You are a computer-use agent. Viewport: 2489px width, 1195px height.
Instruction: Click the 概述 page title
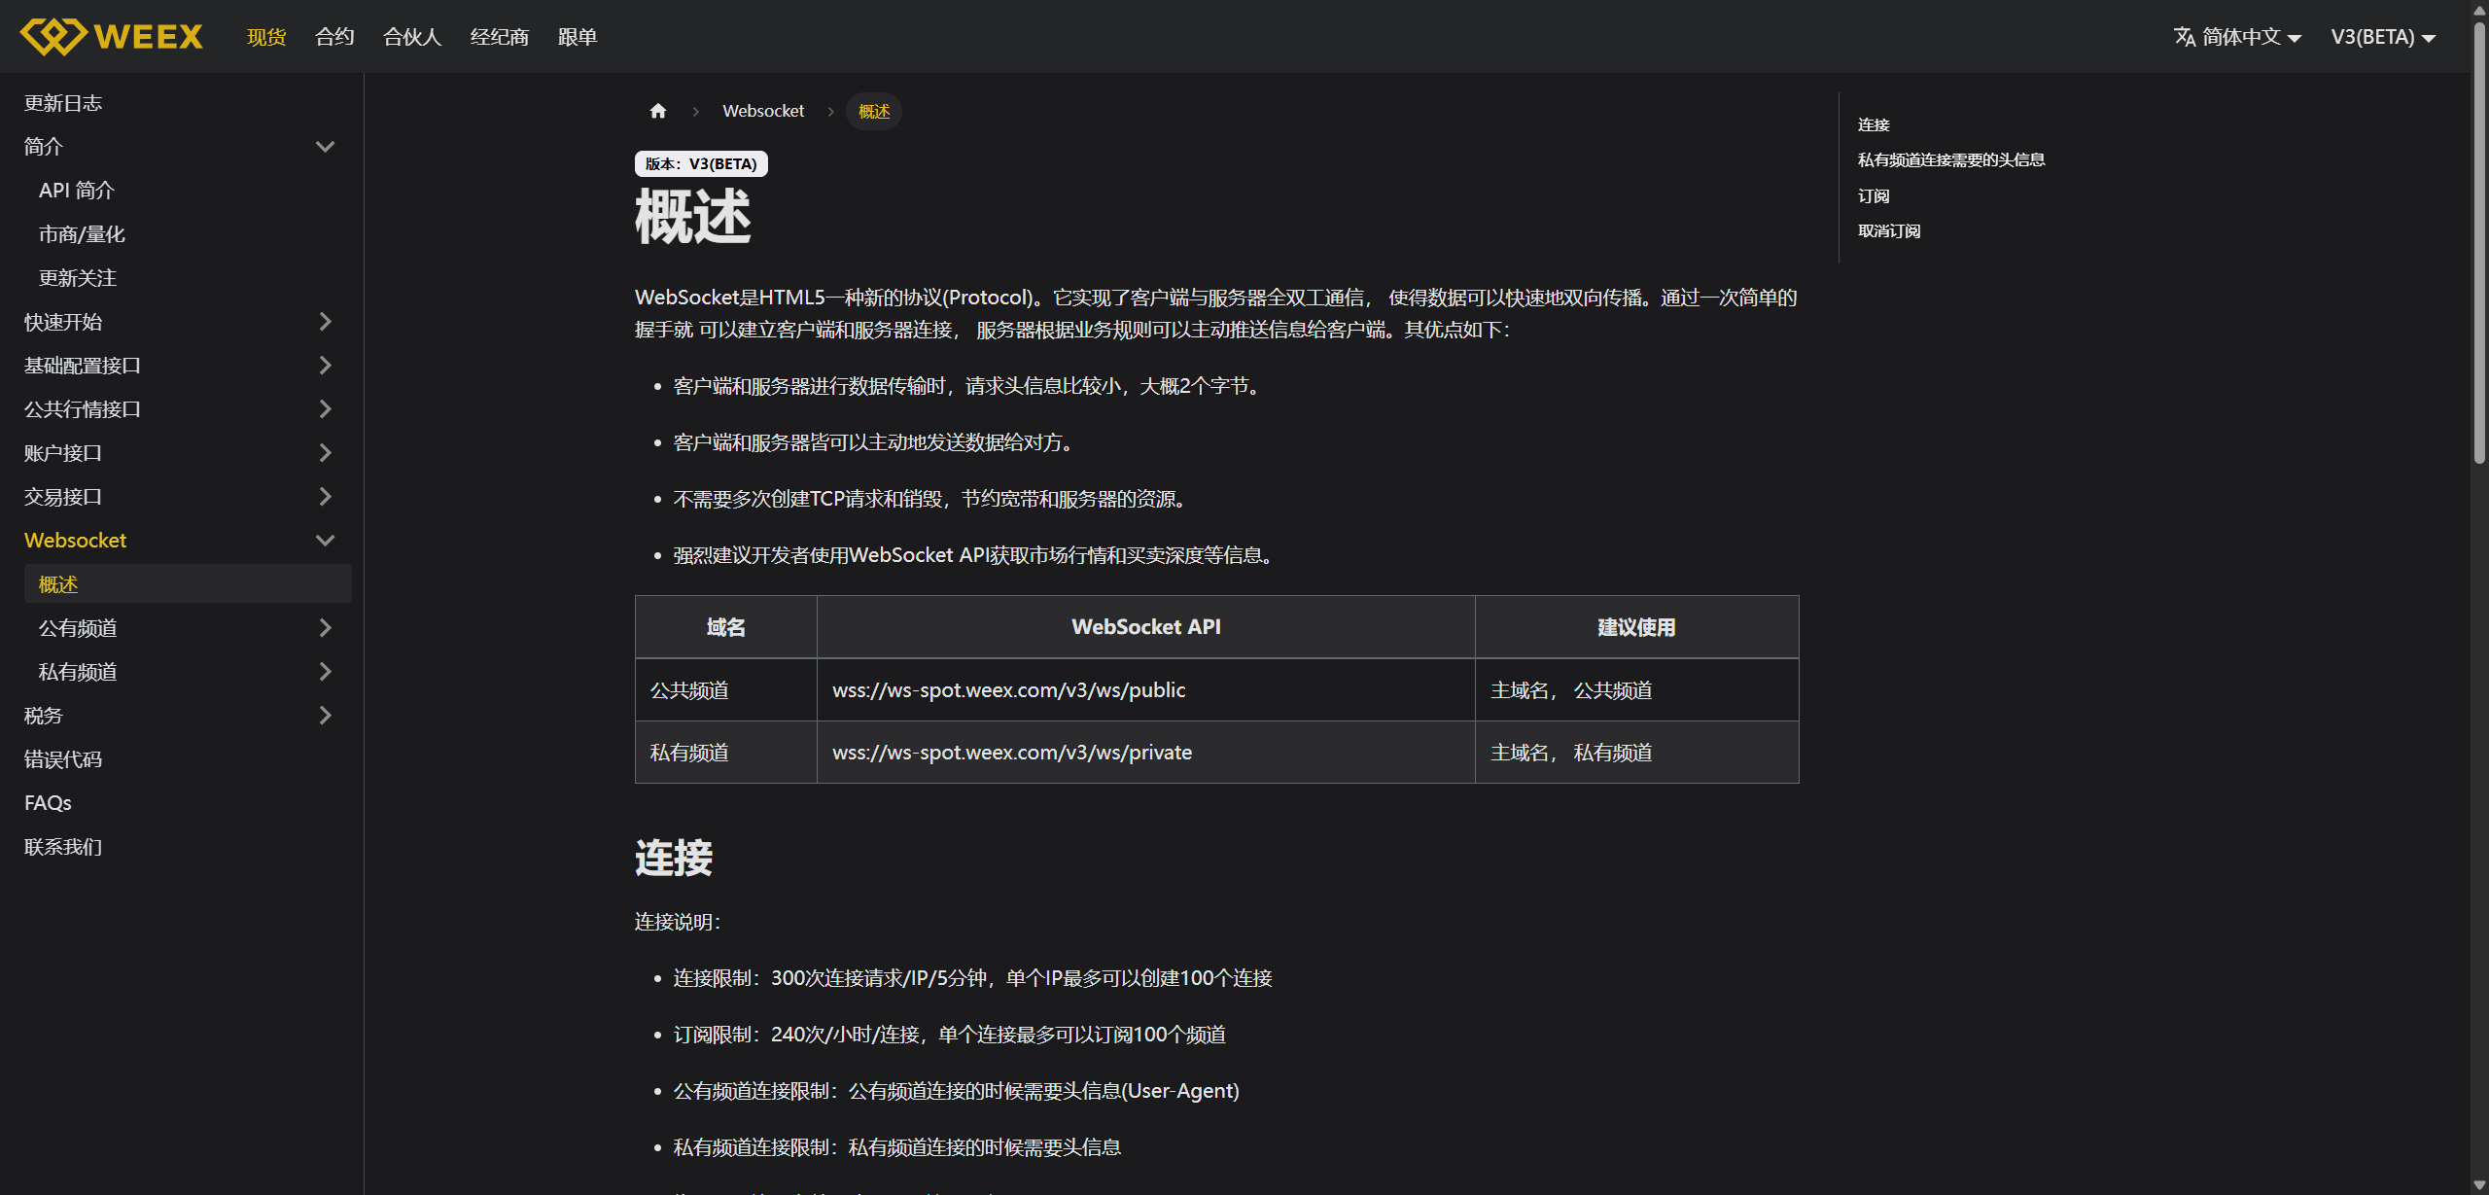pos(693,216)
